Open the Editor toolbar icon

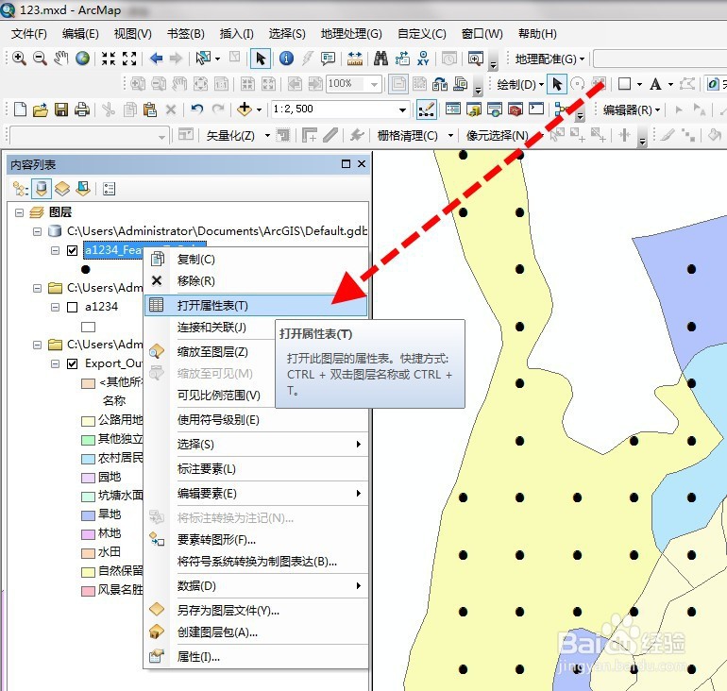coord(427,110)
